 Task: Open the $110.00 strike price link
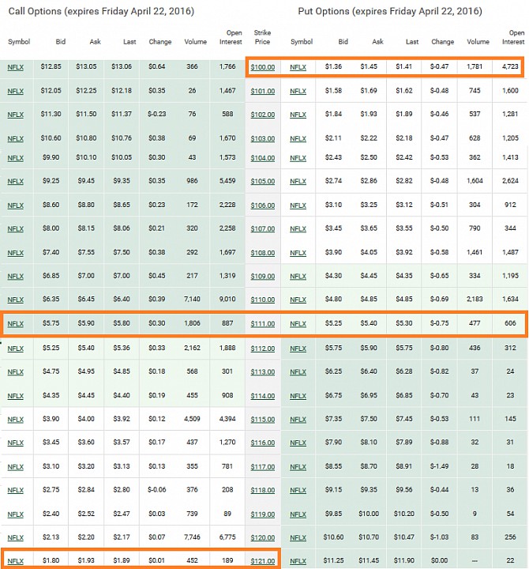pyautogui.click(x=262, y=300)
